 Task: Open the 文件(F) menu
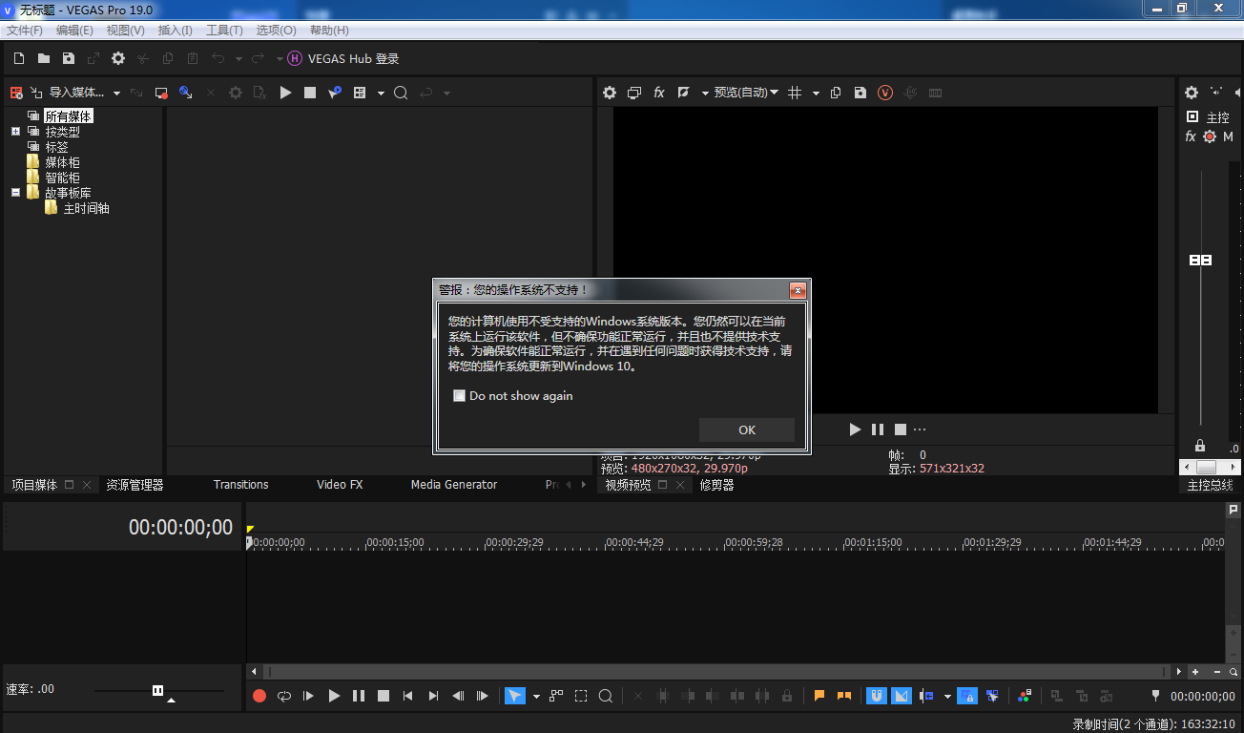pos(25,31)
